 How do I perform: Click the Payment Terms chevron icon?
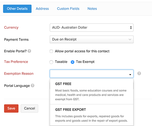pos(130,39)
